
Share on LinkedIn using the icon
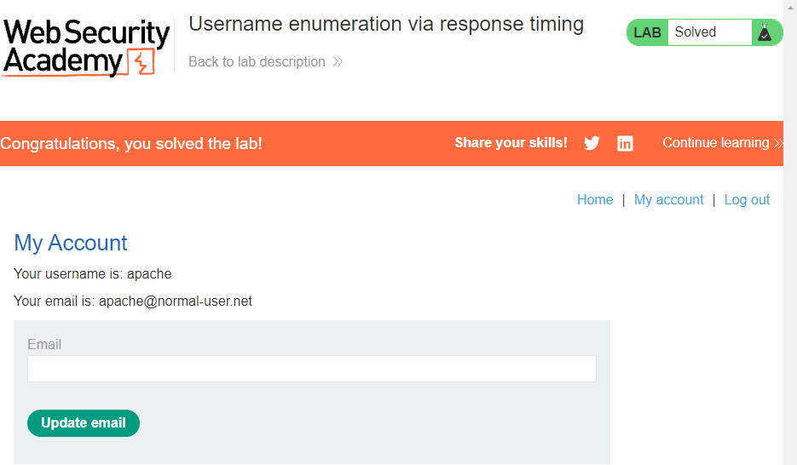coord(625,143)
